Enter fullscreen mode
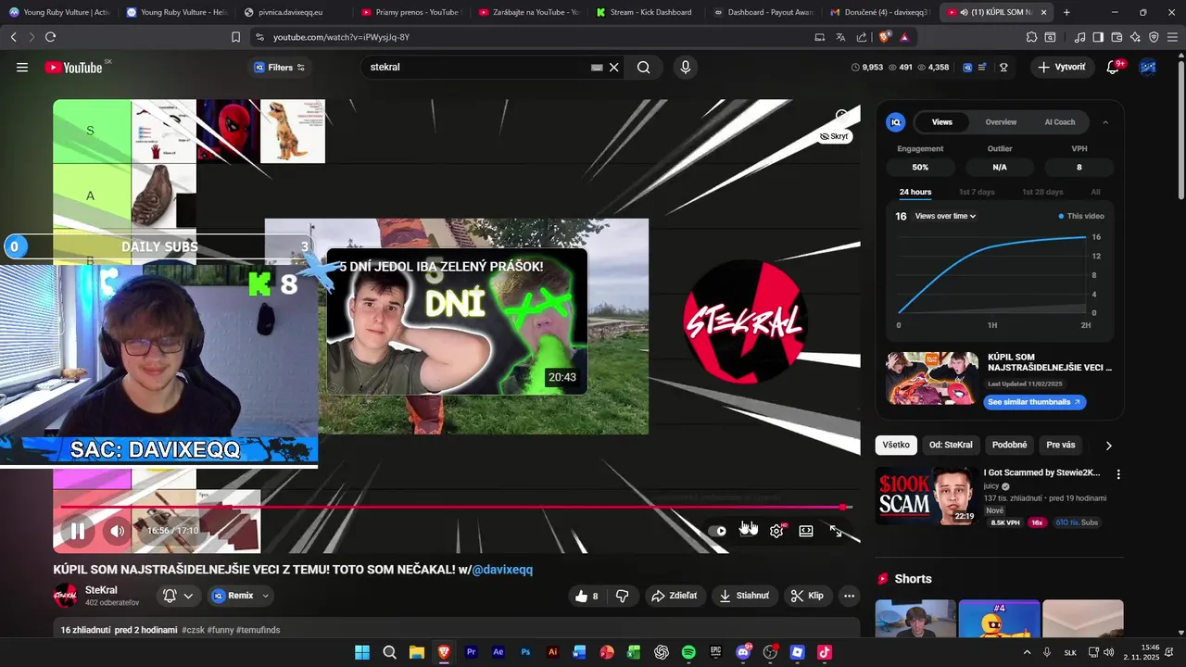Image resolution: width=1186 pixels, height=667 pixels. coord(836,531)
